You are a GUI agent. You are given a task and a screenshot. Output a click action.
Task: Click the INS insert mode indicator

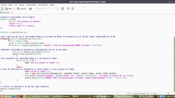(168, 94)
